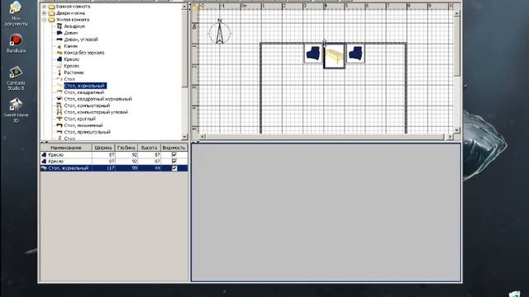This screenshot has height=297, width=529.
Task: Click the Ванная комната folder icon
Action: (51, 7)
